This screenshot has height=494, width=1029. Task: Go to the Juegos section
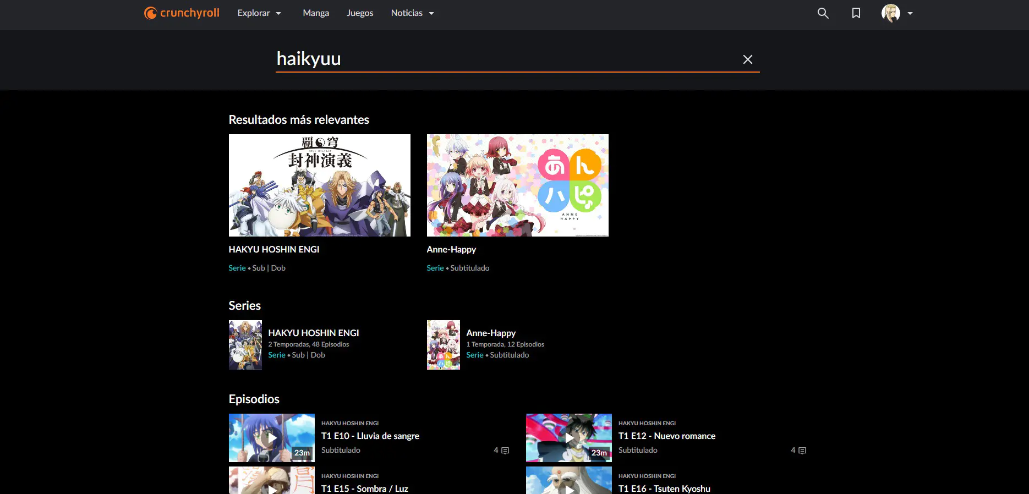[360, 13]
